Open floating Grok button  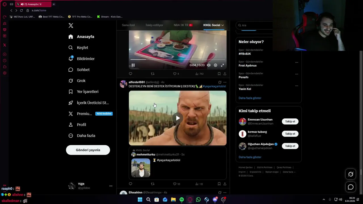click(351, 174)
